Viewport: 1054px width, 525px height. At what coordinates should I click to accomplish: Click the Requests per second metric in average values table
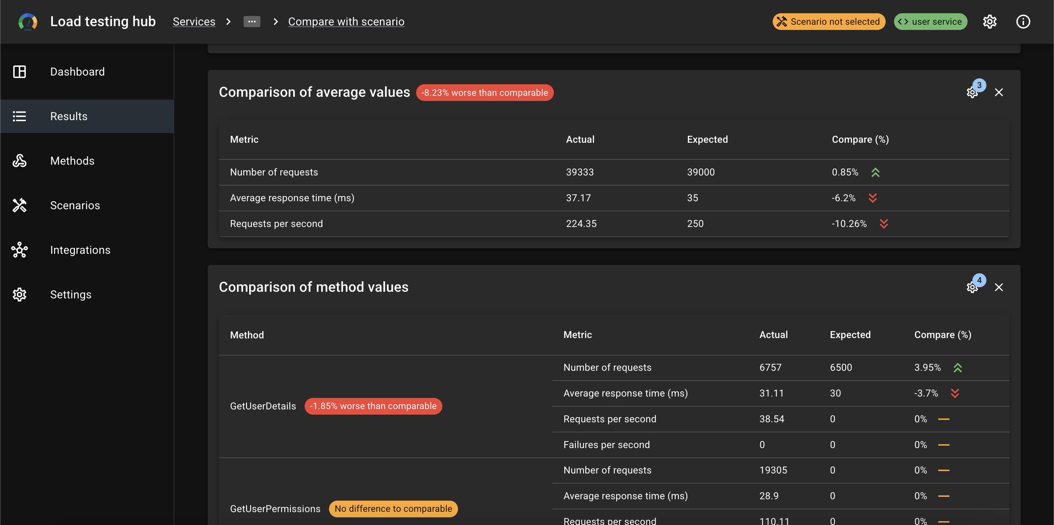point(276,224)
